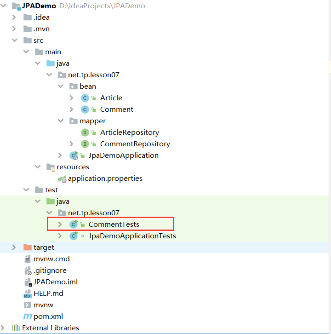Expand the .mvn folder
The image size is (331, 334).
pyautogui.click(x=14, y=29)
